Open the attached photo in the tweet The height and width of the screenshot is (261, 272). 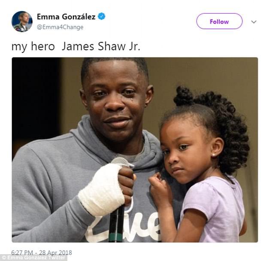click(x=135, y=150)
